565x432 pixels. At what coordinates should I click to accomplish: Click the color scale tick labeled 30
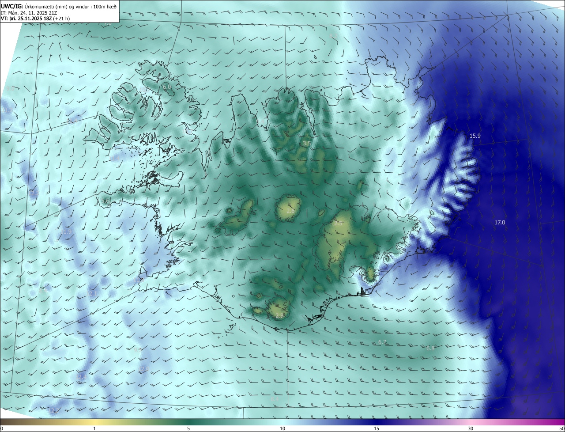[471, 428]
